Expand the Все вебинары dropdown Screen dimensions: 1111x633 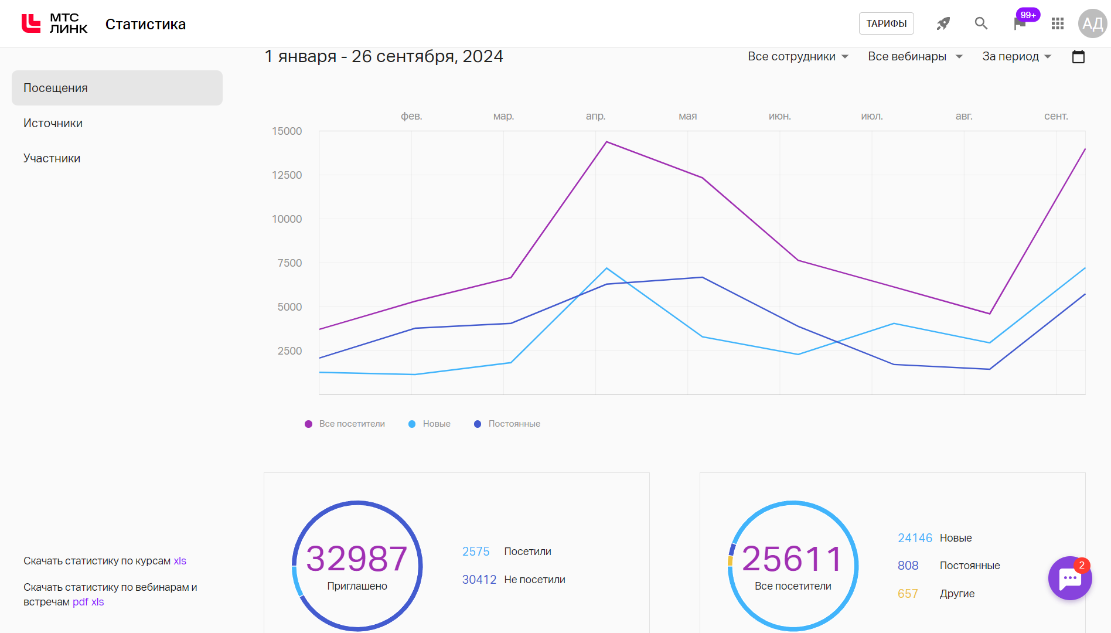(x=915, y=56)
